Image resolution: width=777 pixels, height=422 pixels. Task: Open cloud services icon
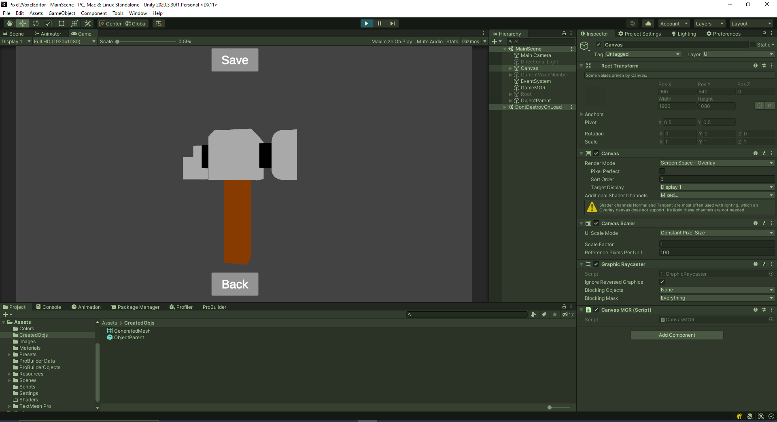point(648,23)
